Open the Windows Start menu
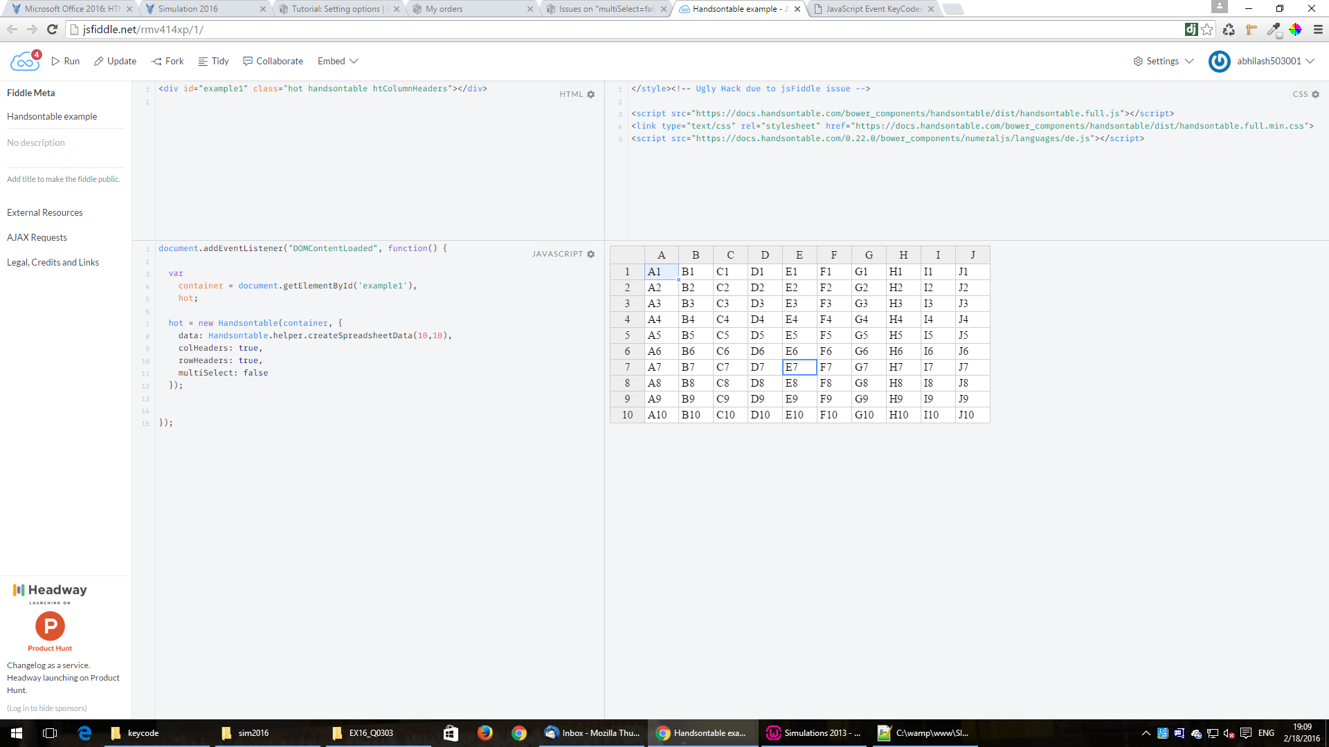The height and width of the screenshot is (747, 1329). click(17, 733)
